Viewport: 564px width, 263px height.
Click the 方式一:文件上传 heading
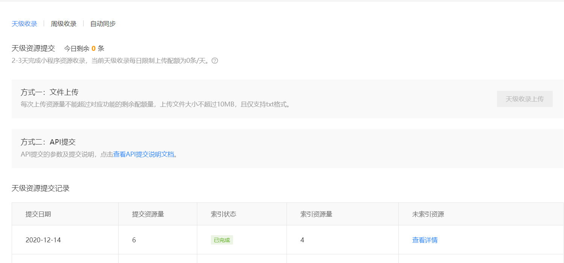point(49,93)
